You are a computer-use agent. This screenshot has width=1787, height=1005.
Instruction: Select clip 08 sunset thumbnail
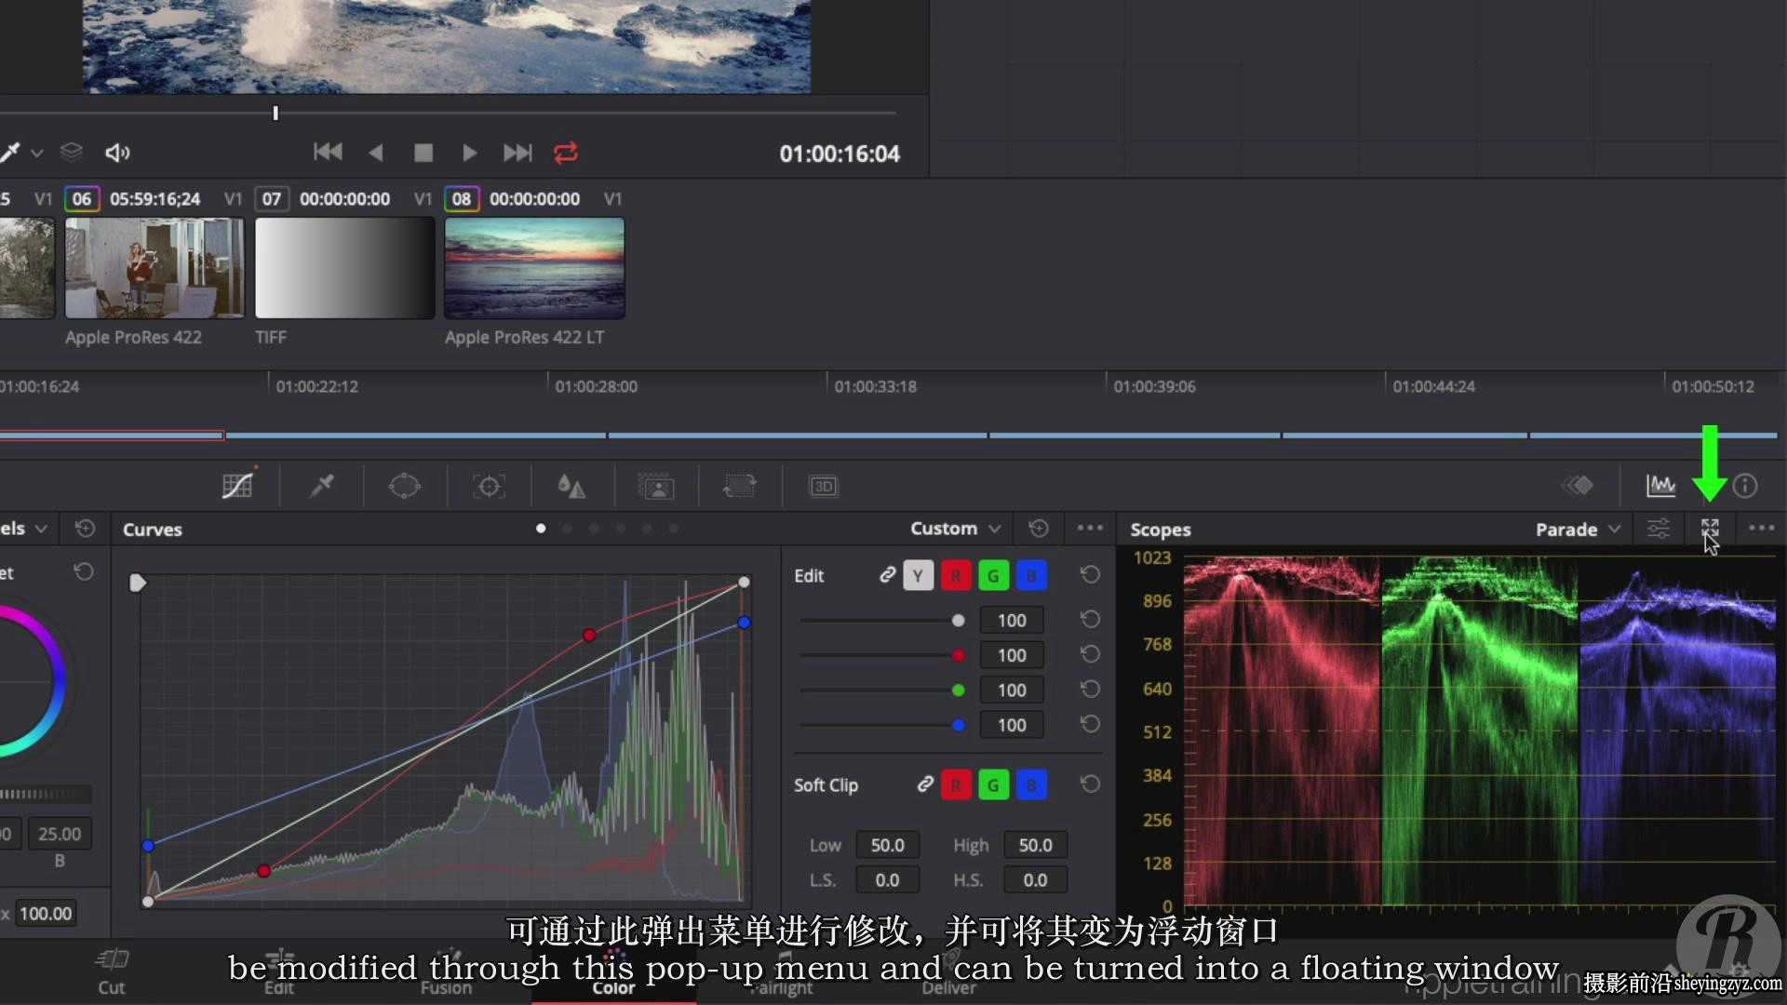534,268
